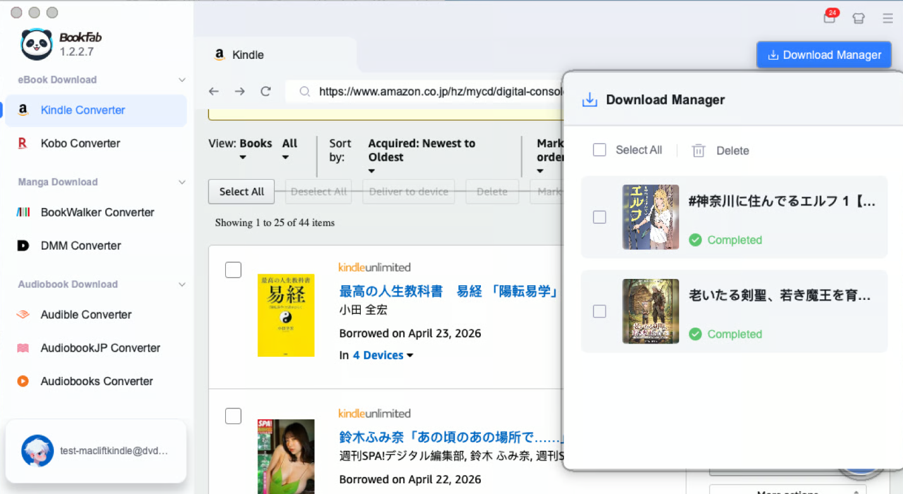Click Completed status under 老いたる剣聖 download
This screenshot has height=494, width=903.
pyautogui.click(x=735, y=334)
